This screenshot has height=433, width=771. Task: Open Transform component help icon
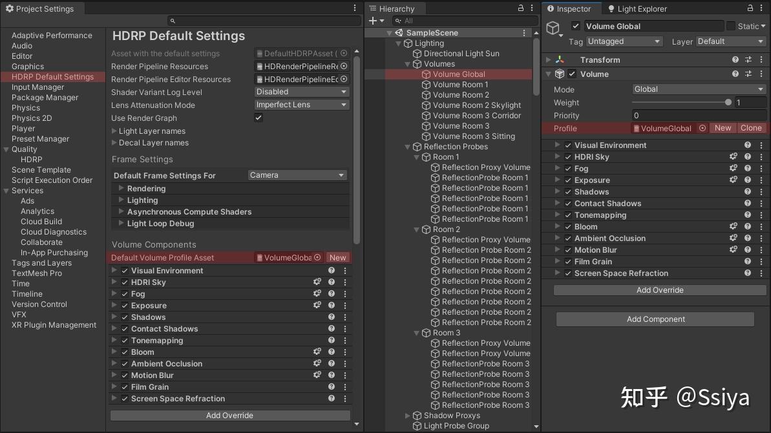(735, 60)
